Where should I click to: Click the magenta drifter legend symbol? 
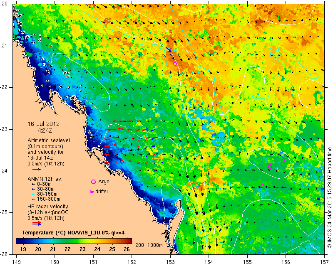(x=92, y=192)
